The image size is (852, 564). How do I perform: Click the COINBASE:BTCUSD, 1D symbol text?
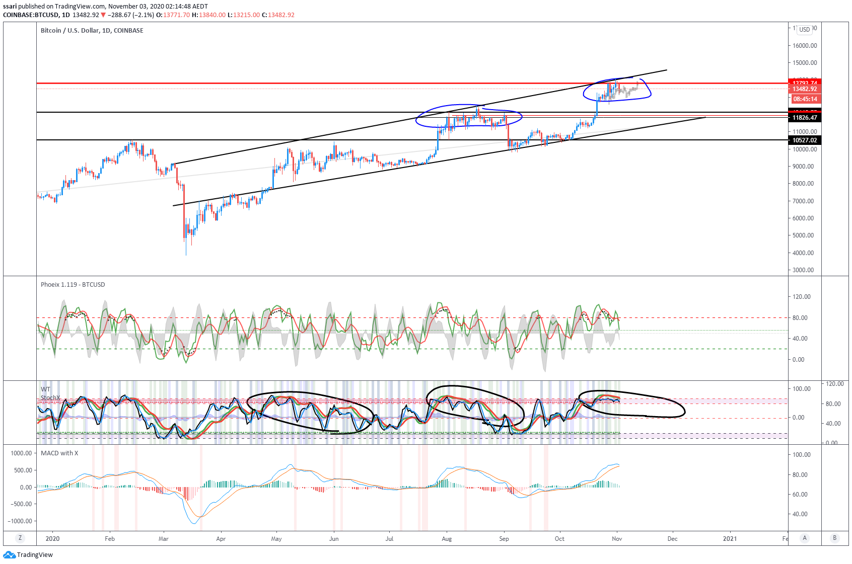36,15
